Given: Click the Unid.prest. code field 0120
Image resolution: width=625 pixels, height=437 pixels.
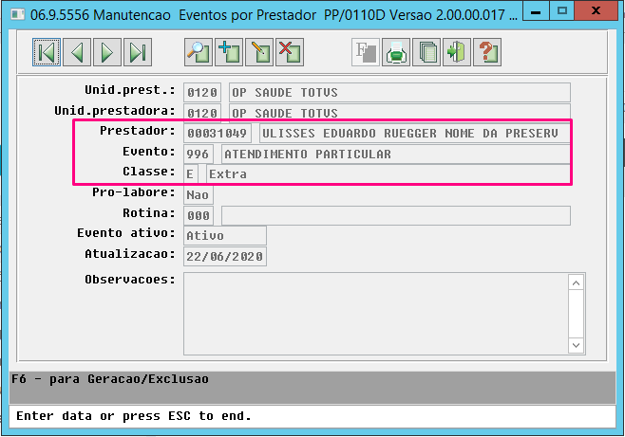Looking at the screenshot, I should click(x=202, y=93).
